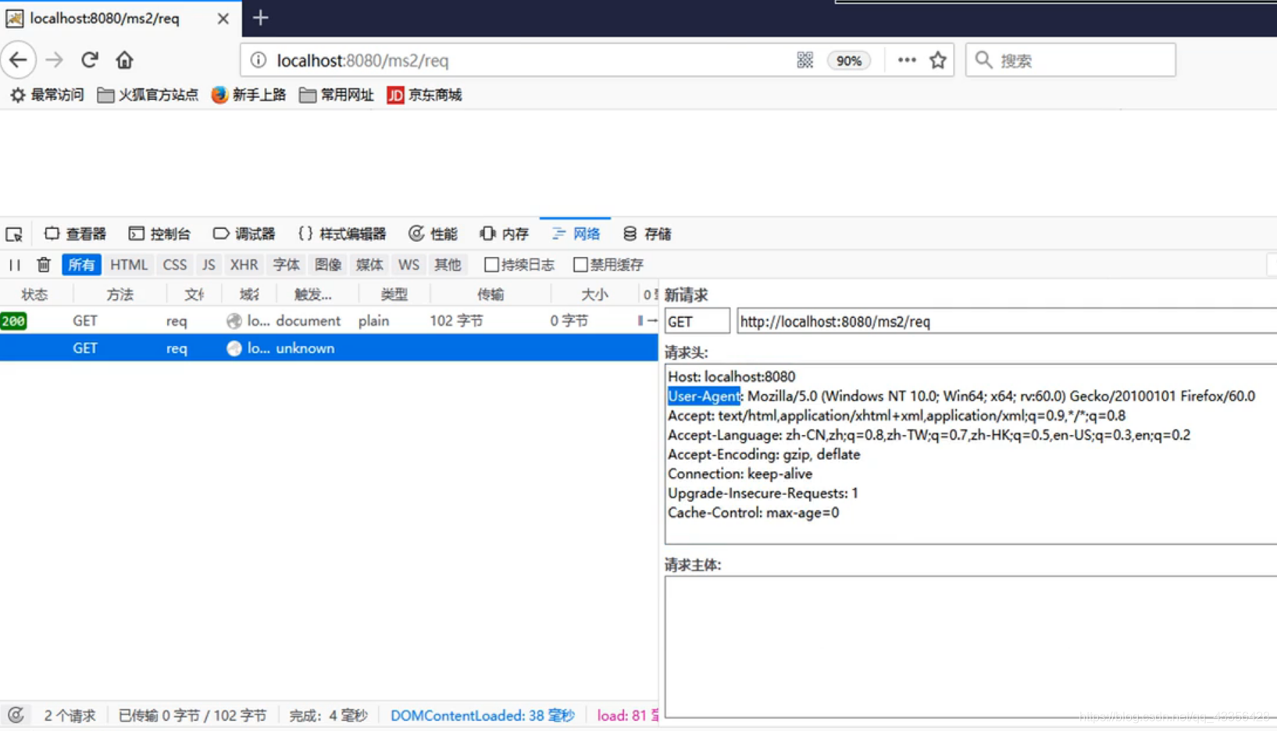Switch to the 样式编辑器 style editor tab
The image size is (1277, 731).
pyautogui.click(x=342, y=234)
